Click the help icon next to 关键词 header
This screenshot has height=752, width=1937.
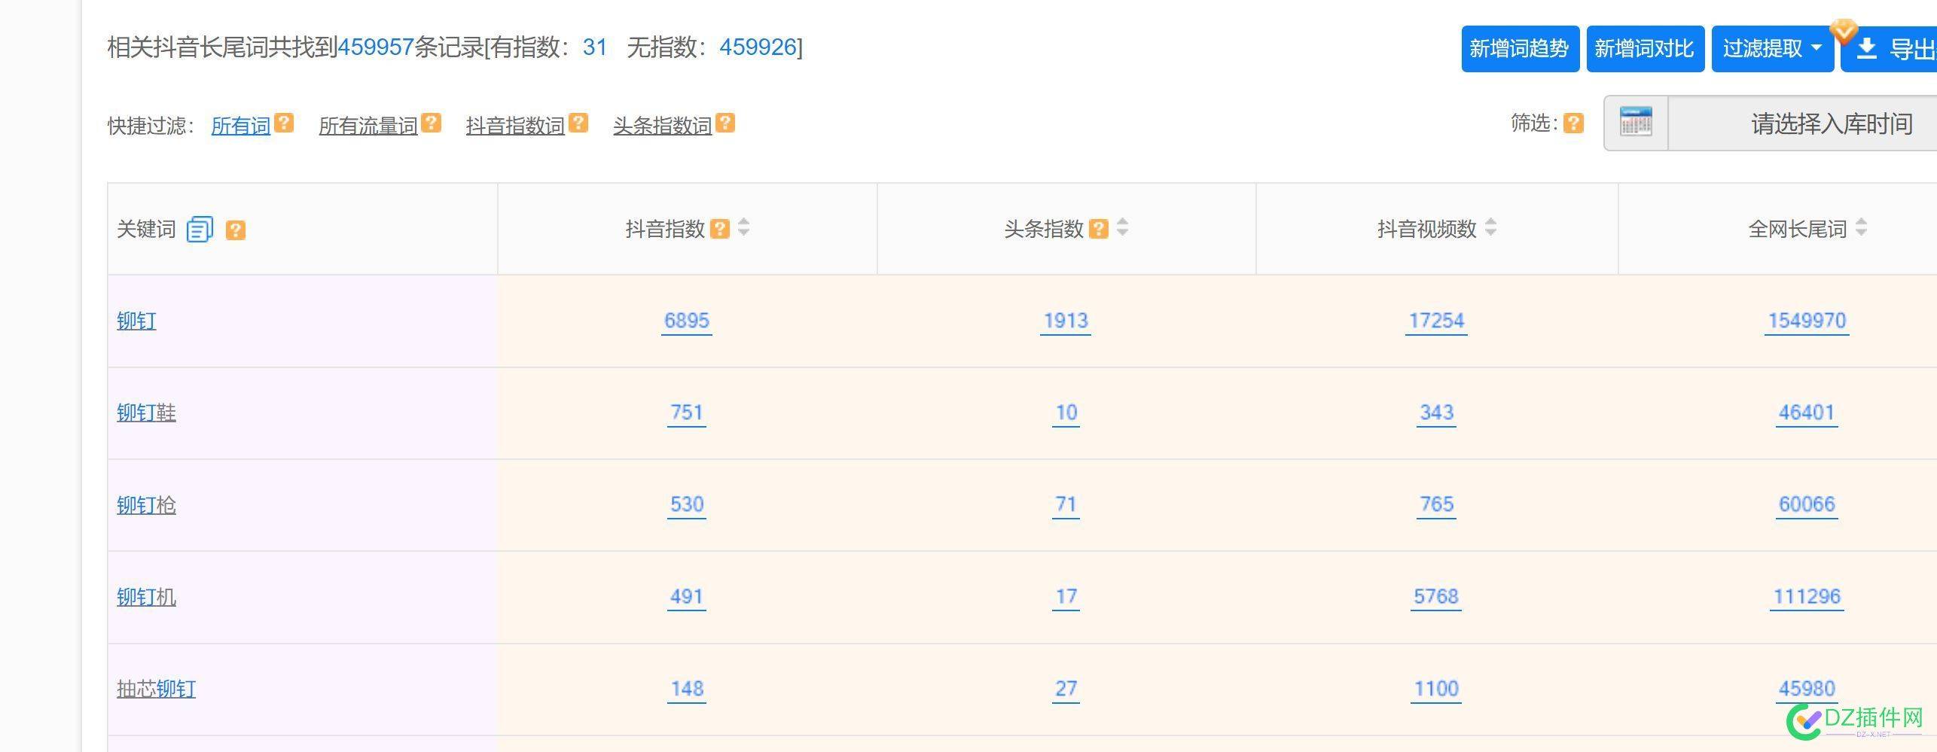pyautogui.click(x=236, y=230)
